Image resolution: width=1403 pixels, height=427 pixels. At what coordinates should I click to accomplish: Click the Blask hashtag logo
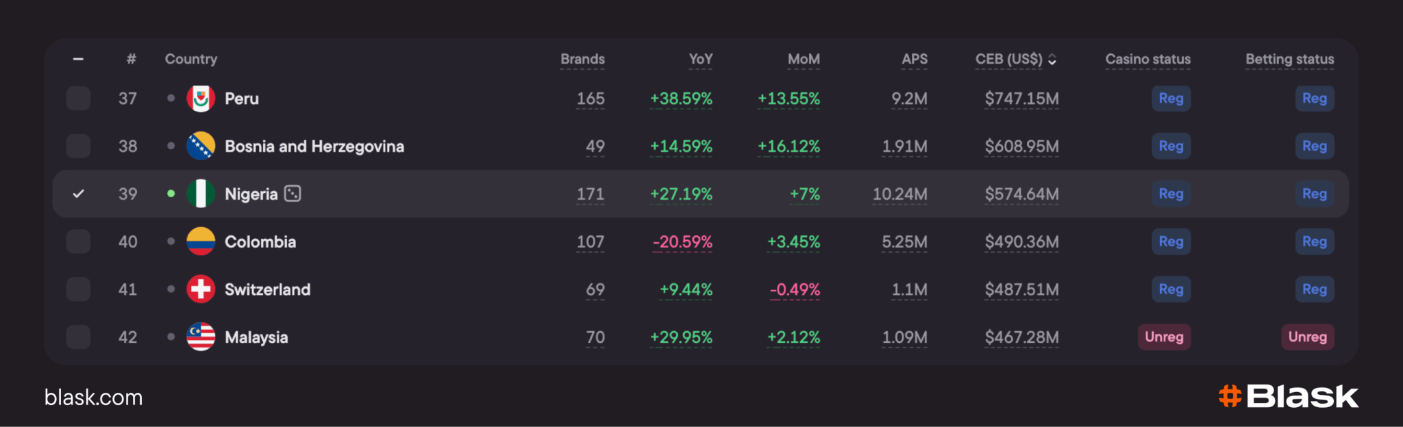[1230, 396]
